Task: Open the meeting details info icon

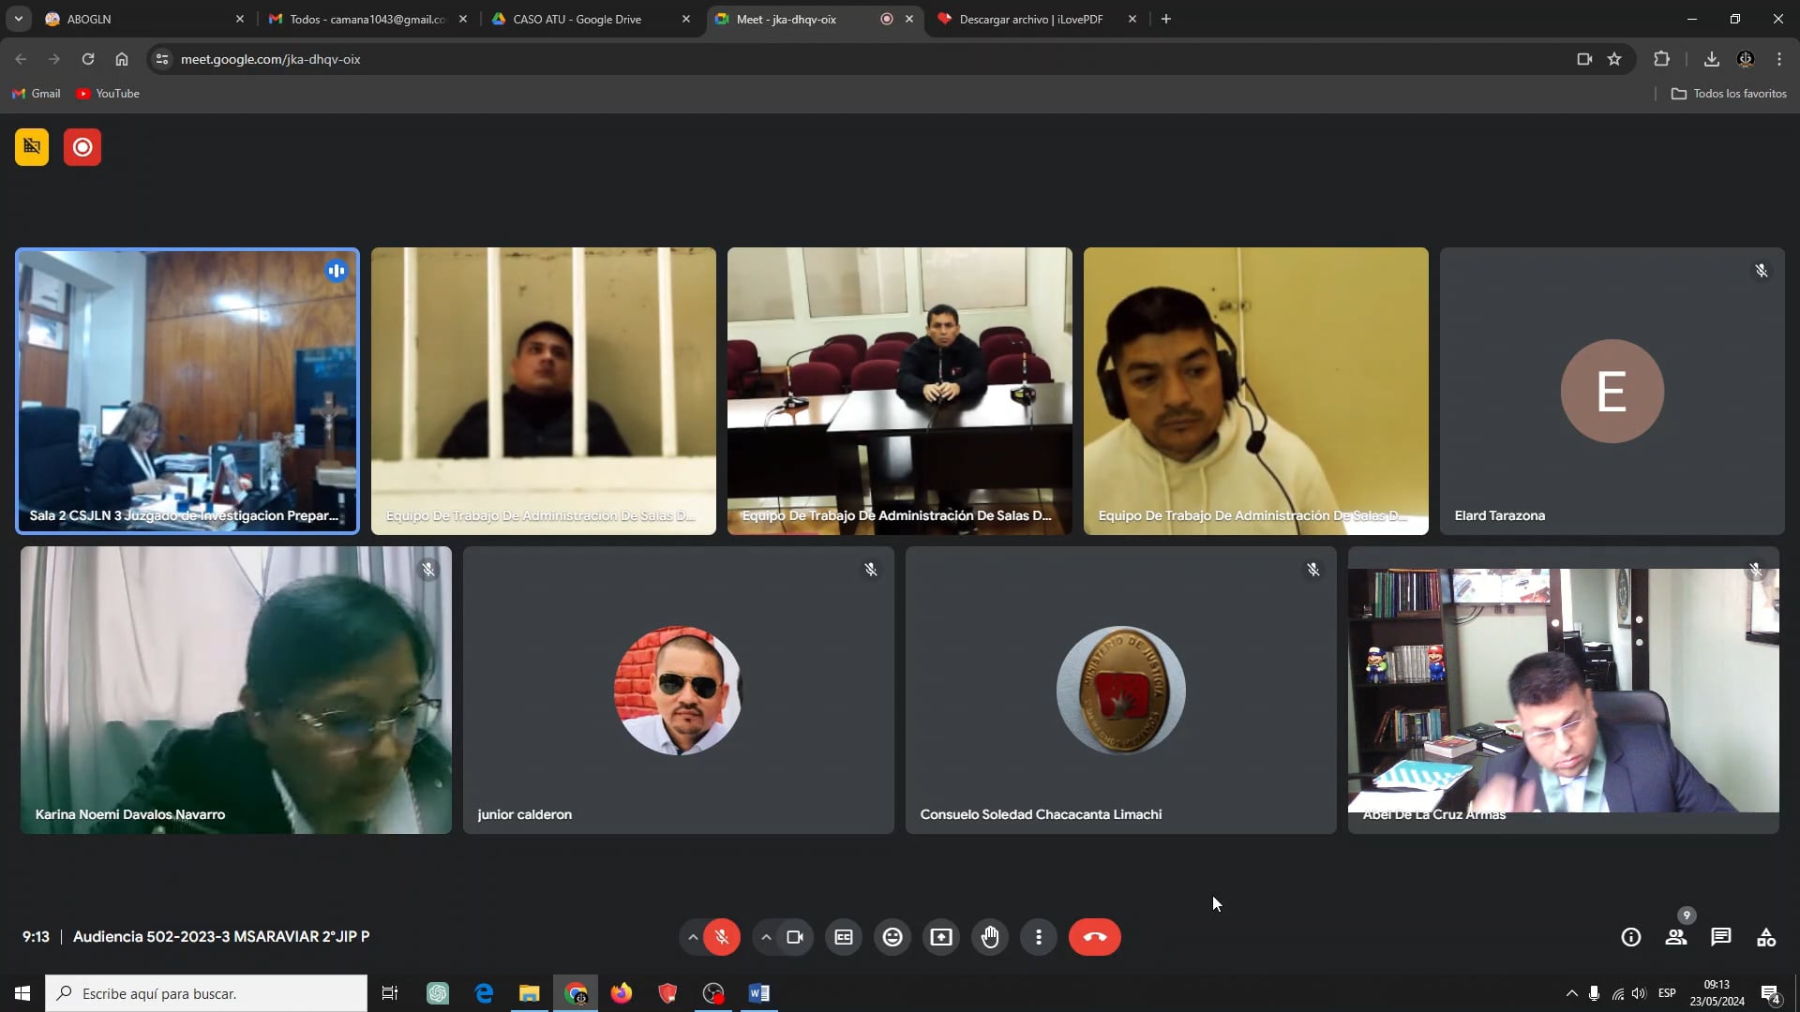Action: point(1631,937)
